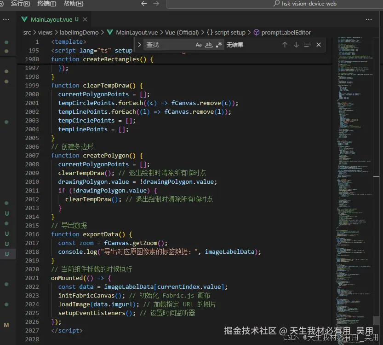Image resolution: width=383 pixels, height=345 pixels.
Task: Close the find widget
Action: click(x=319, y=45)
